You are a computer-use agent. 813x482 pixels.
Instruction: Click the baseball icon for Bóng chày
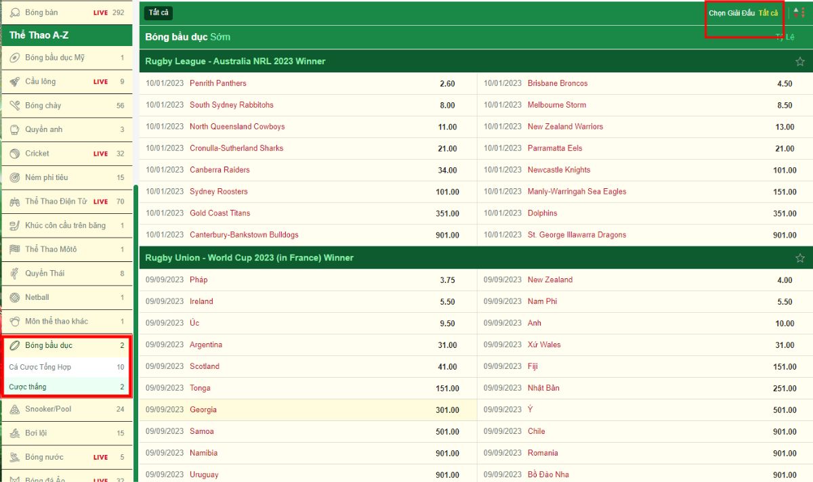14,106
